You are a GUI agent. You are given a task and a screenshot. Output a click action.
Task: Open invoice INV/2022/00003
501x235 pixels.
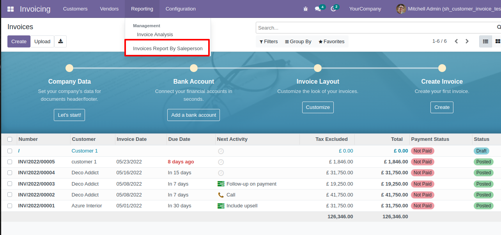(x=37, y=184)
